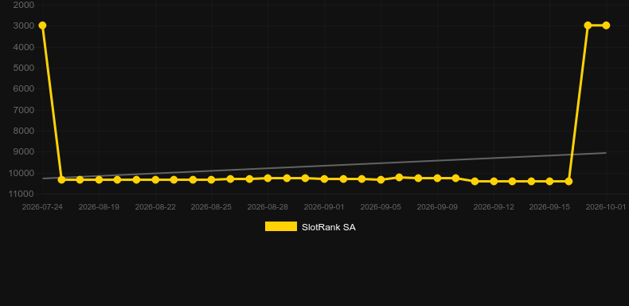Click the 10000 y-axis label
The width and height of the screenshot is (629, 306).
[21, 173]
